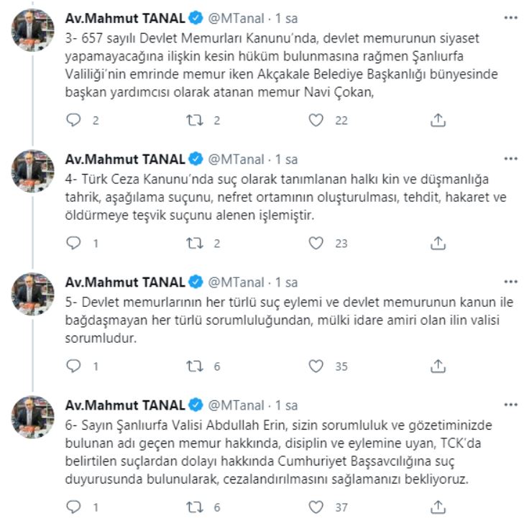Share the tweet mentioning Akçakale Belediye Başkanlığı
The height and width of the screenshot is (526, 529).
(438, 121)
